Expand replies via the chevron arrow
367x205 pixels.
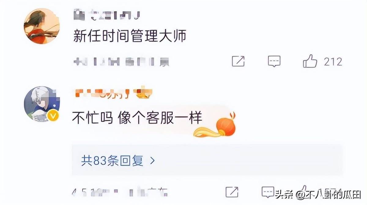[152, 161]
